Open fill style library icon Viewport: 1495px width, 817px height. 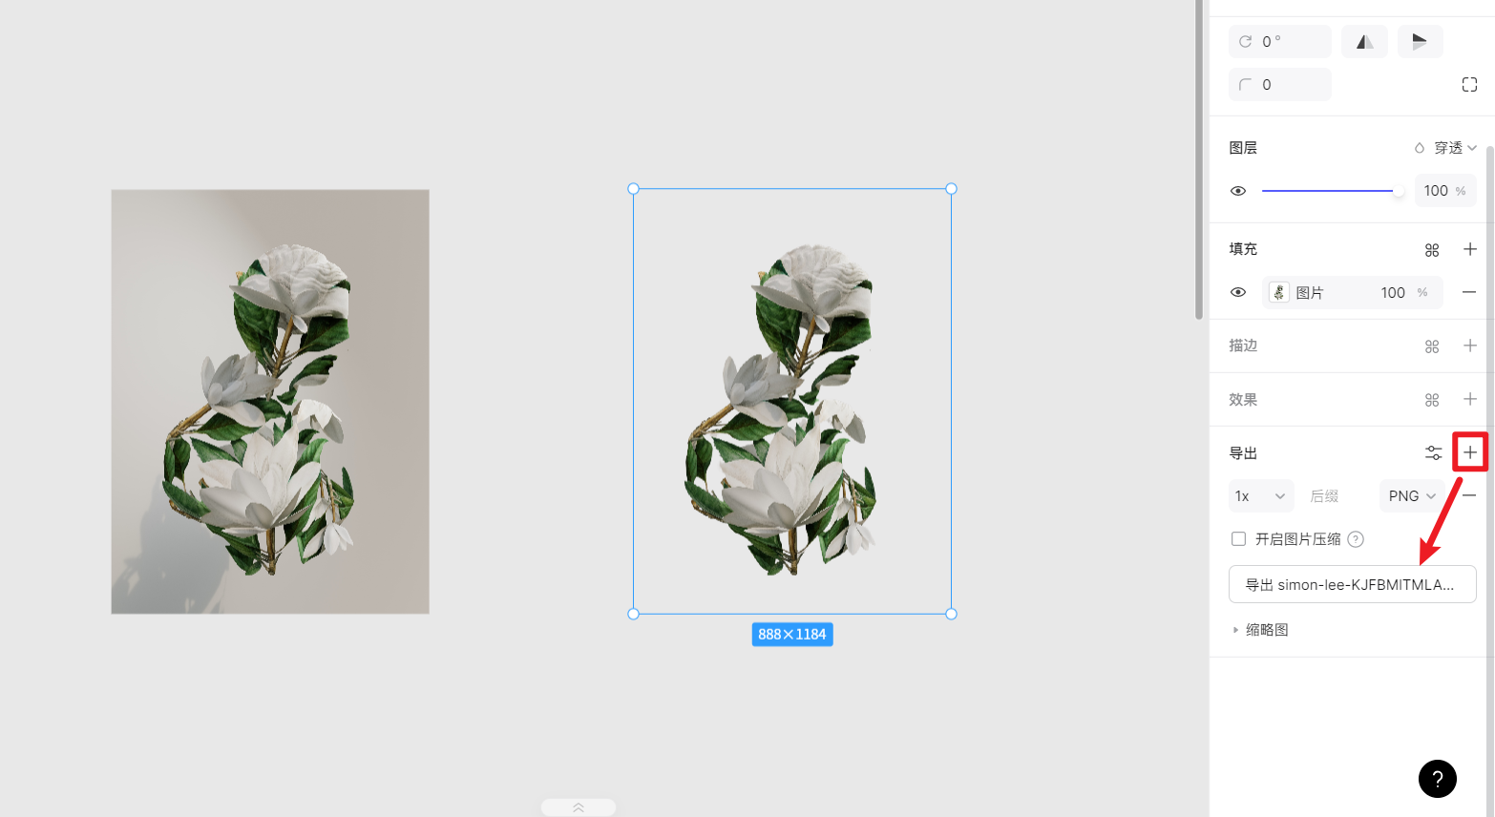(1432, 250)
